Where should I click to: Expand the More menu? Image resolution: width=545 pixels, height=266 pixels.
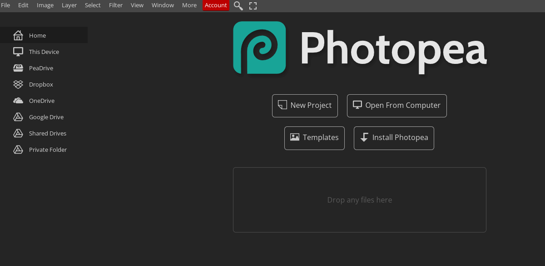point(189,5)
